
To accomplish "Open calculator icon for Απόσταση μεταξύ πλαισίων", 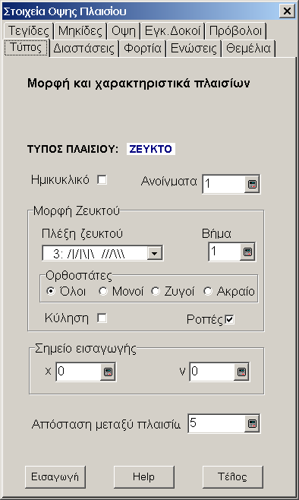I will [252, 424].
